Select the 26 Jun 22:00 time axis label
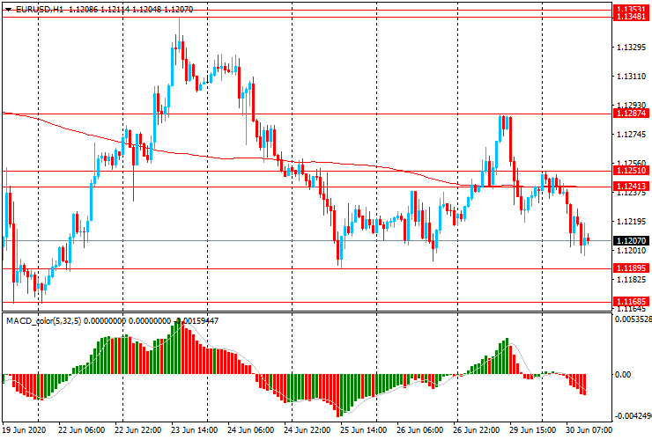 pos(477,429)
